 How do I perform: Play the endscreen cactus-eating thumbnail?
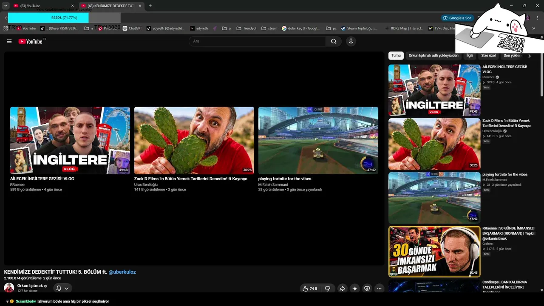pyautogui.click(x=194, y=140)
